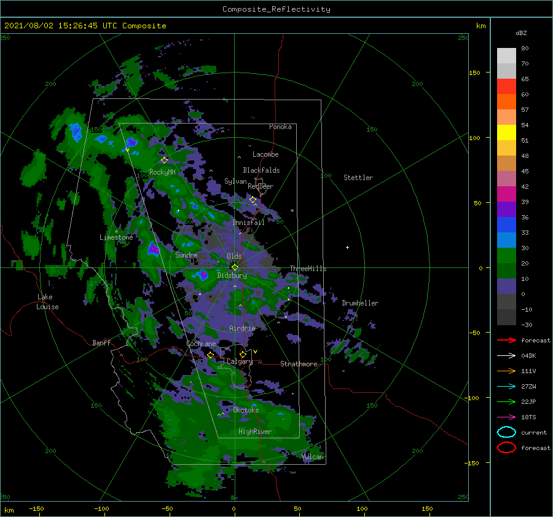This screenshot has height=517, width=553.
Task: Select the cyan 27ZW arrow icon
Action: click(506, 387)
